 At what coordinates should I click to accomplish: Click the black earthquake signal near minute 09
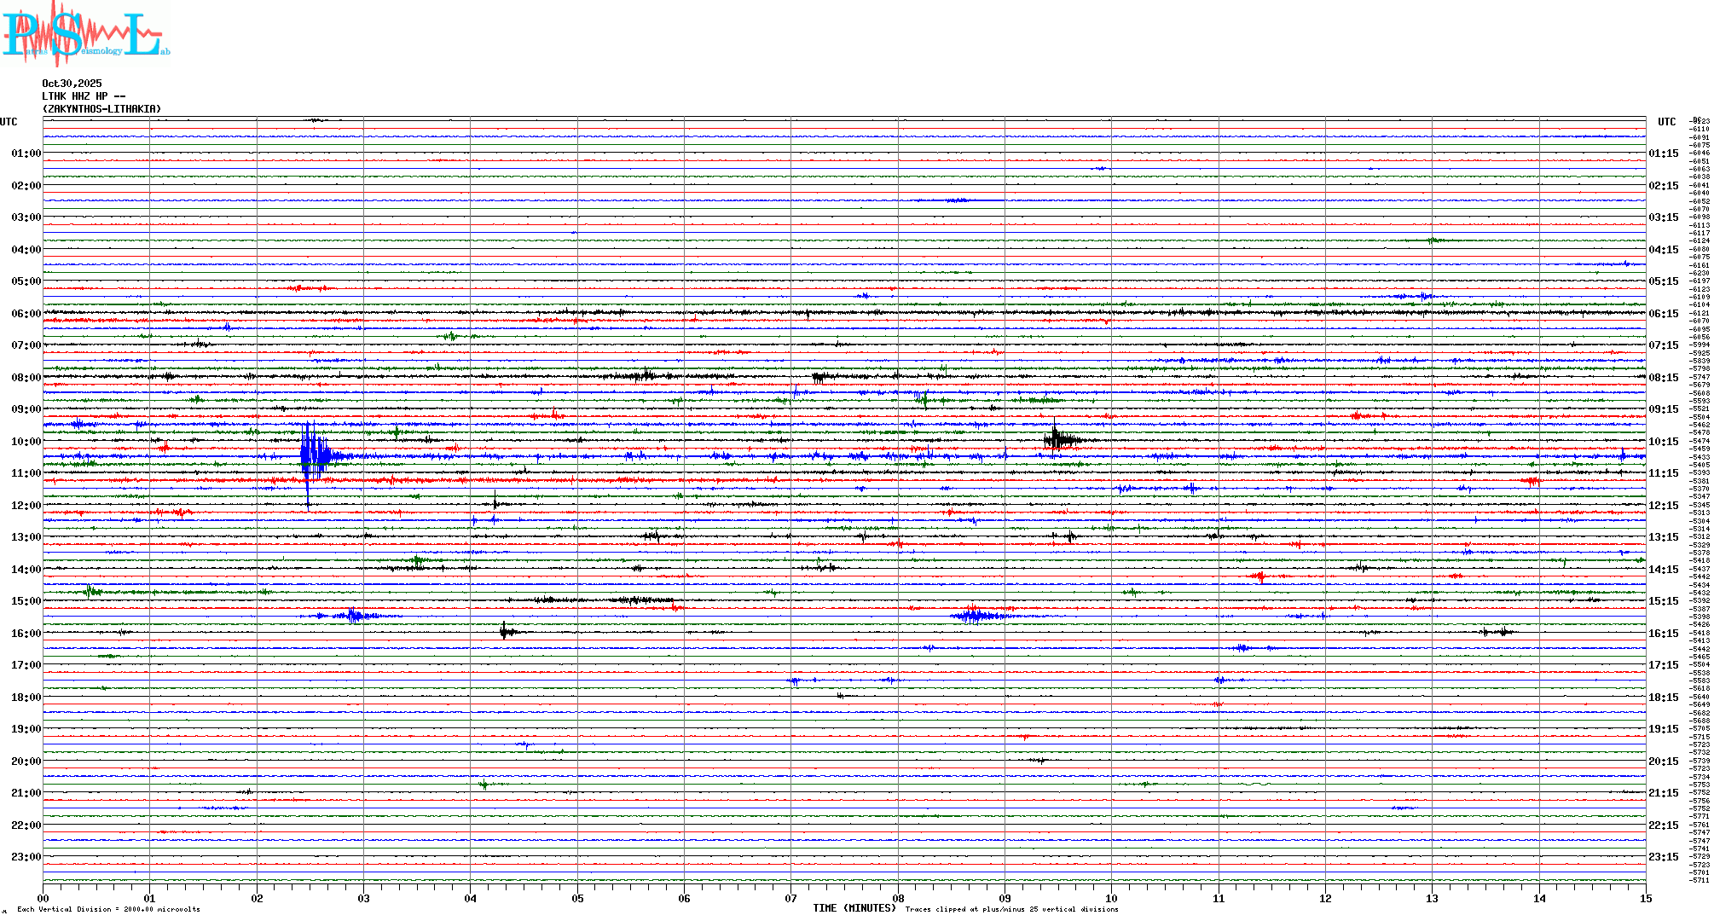point(1057,440)
